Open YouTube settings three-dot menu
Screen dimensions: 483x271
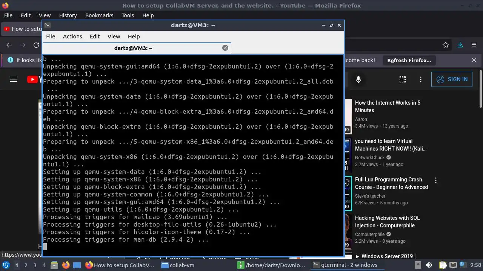pyautogui.click(x=421, y=79)
